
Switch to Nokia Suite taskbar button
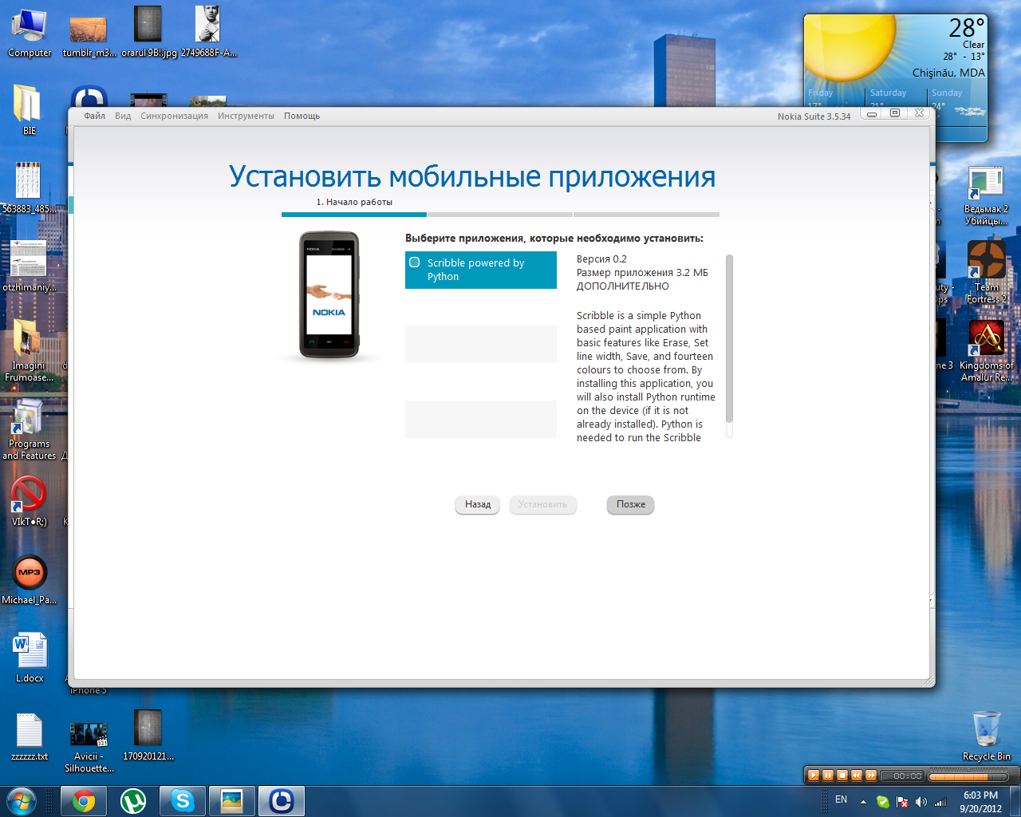pos(281,800)
